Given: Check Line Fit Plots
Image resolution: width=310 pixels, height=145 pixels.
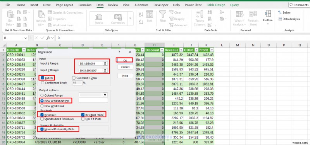Looking at the screenshot, I should [83, 119].
